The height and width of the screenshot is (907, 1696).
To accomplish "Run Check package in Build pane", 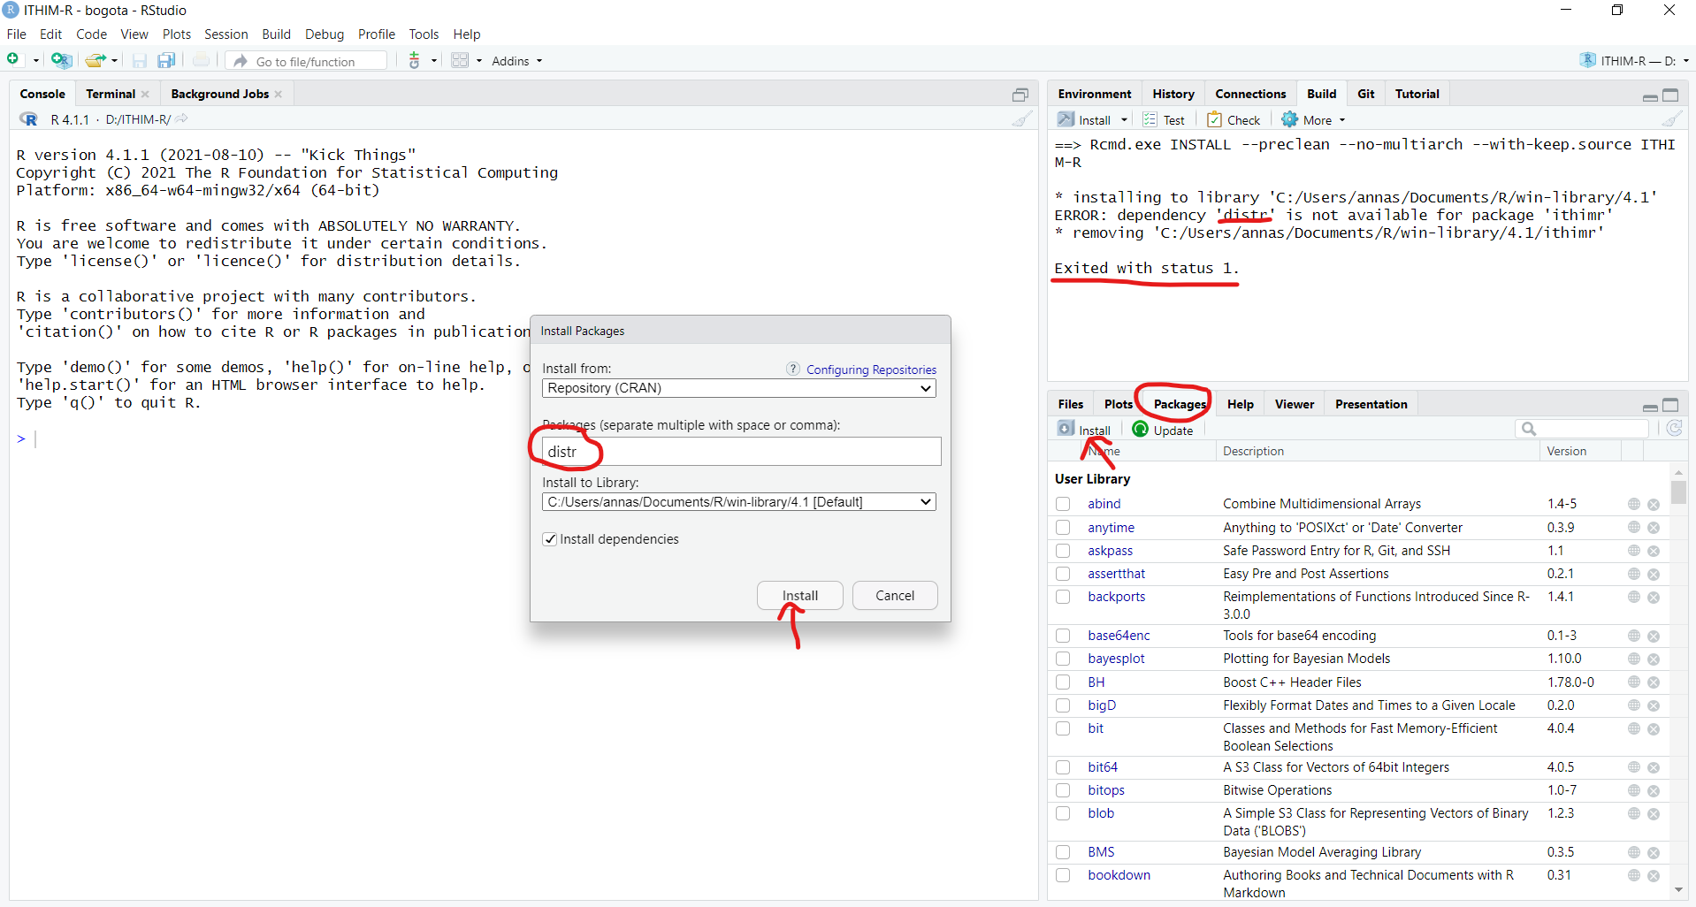I will click(x=1234, y=120).
